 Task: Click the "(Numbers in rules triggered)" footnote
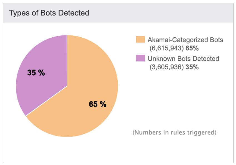click(x=175, y=132)
